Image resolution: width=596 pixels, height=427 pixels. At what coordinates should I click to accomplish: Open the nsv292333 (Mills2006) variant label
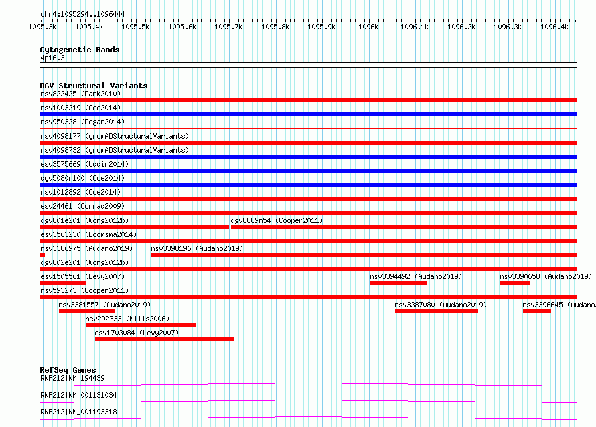point(127,319)
